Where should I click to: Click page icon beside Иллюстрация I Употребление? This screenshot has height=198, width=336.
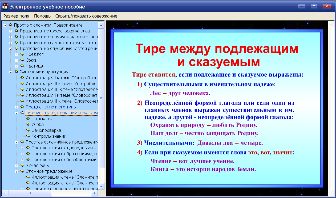[22, 78]
